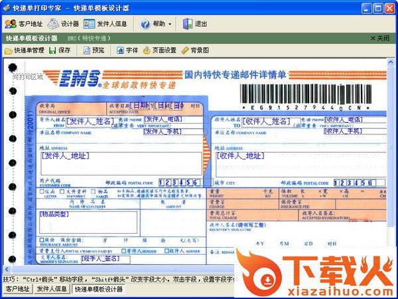
Task: Click the 可打印区域 label
Action: click(x=28, y=76)
